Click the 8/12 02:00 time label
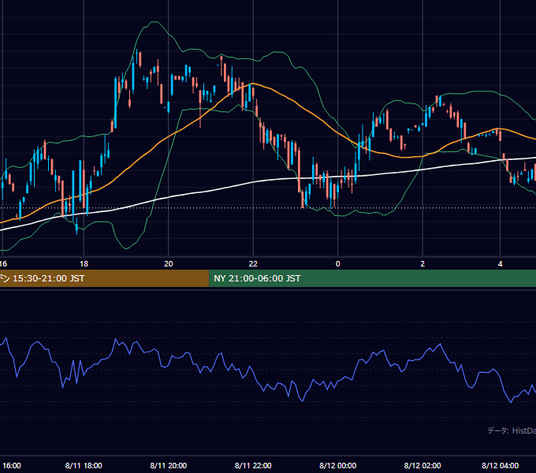 click(422, 465)
